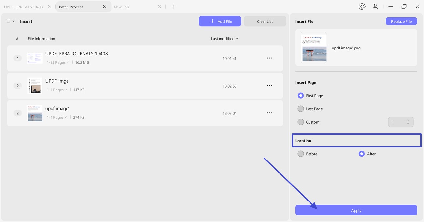The image size is (424, 222).
Task: Click the updf image'.png file label
Action: (346, 48)
